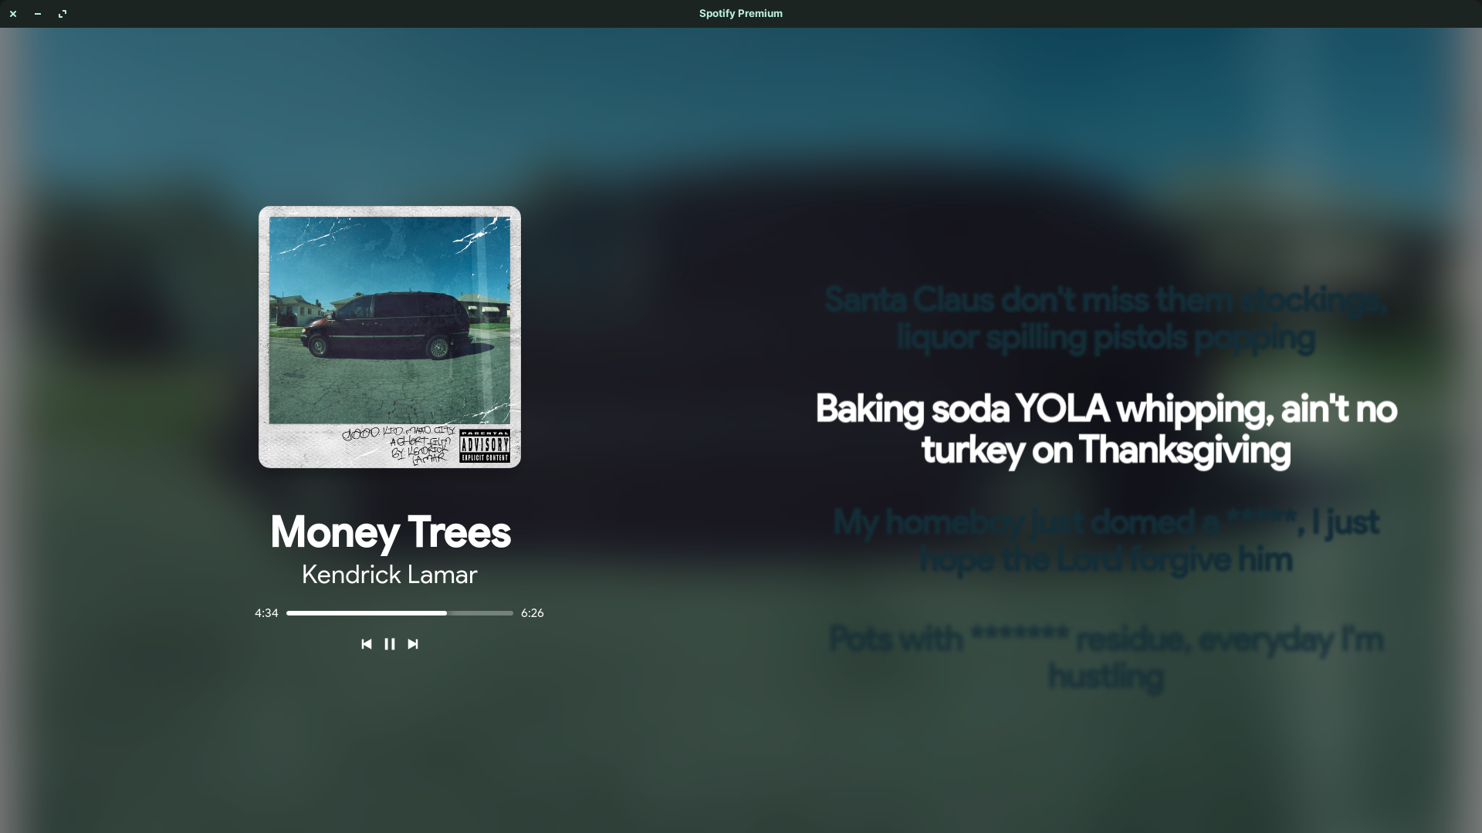Jump to the lyric line 'My homeboy just domed'

point(1105,541)
